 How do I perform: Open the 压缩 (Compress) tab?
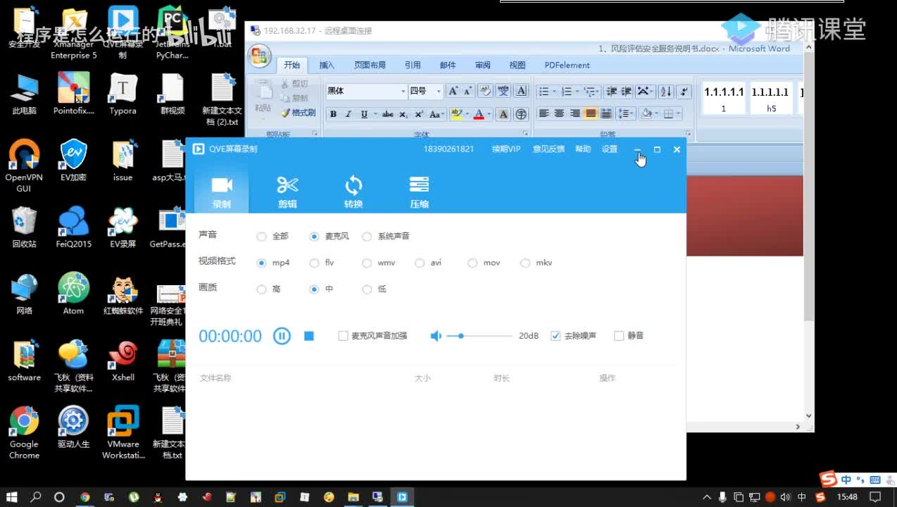pyautogui.click(x=420, y=192)
